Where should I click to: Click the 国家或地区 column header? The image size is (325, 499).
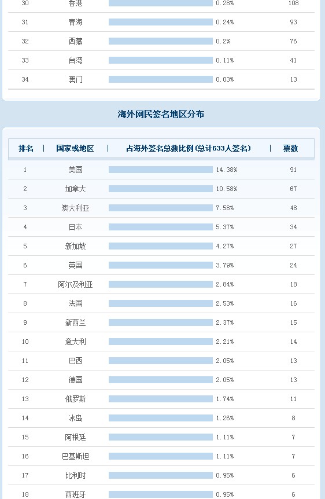point(75,148)
